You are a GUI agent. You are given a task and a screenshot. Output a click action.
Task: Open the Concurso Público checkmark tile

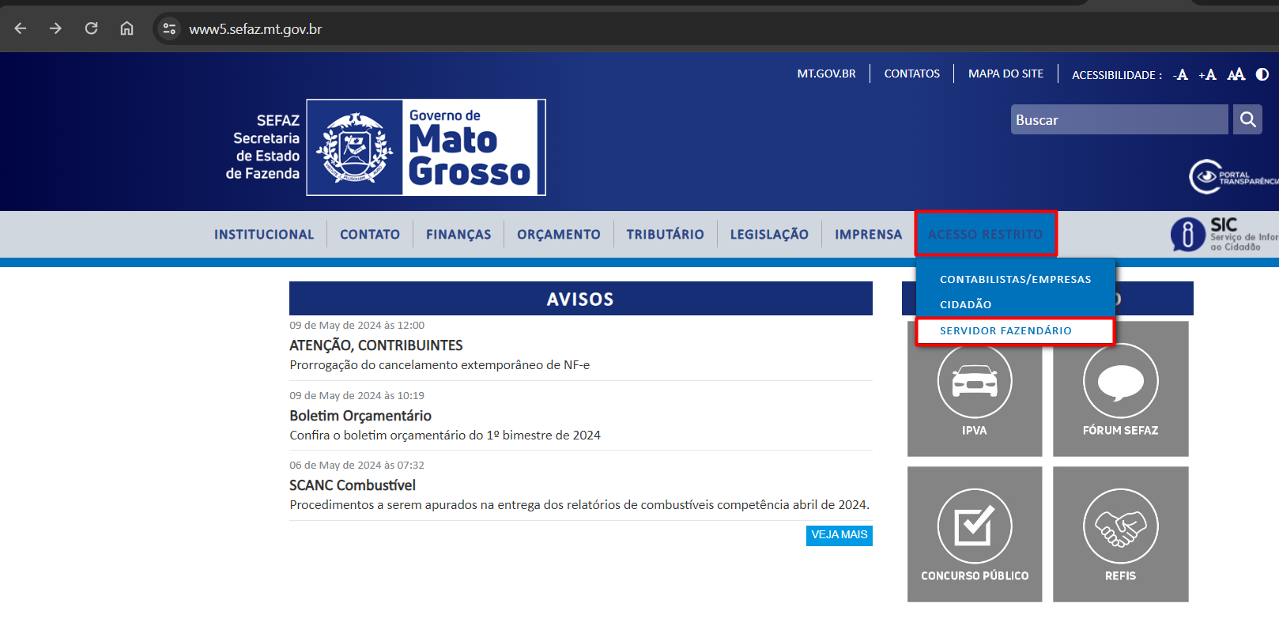974,534
